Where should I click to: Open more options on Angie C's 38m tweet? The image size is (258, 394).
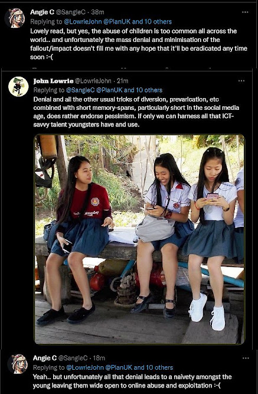tap(244, 12)
